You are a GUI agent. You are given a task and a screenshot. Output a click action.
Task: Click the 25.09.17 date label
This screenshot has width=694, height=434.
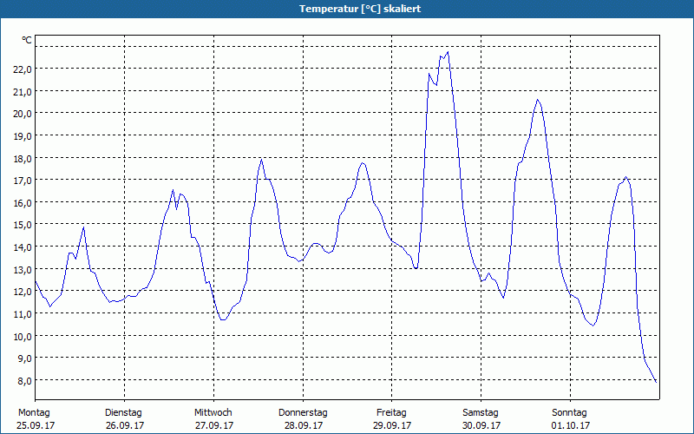click(x=36, y=425)
